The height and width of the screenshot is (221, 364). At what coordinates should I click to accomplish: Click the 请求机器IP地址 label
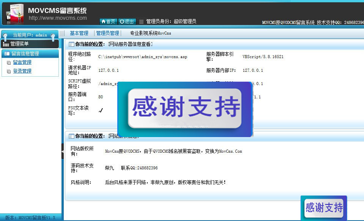[80, 70]
